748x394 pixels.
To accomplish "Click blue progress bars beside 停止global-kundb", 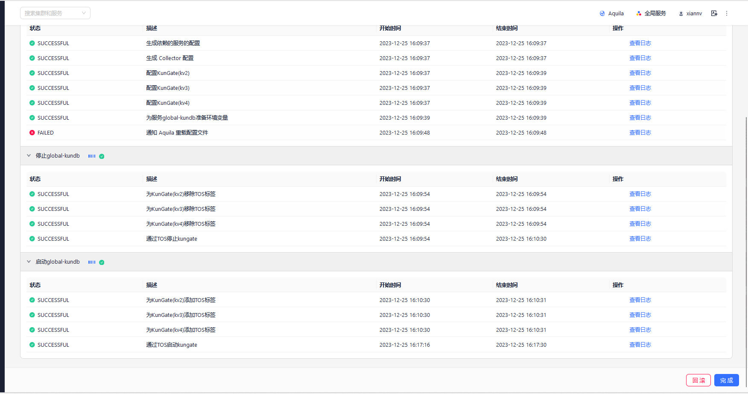I will pos(91,156).
